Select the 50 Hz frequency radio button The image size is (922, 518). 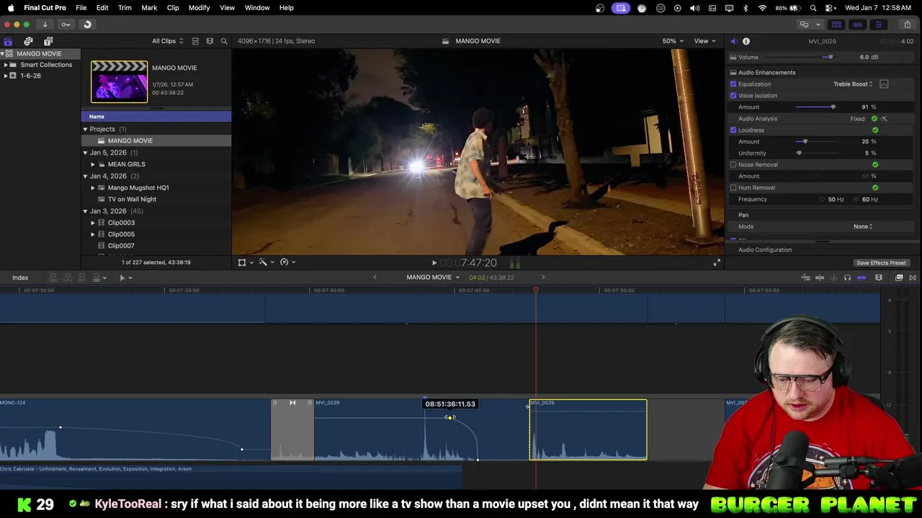[x=822, y=199]
